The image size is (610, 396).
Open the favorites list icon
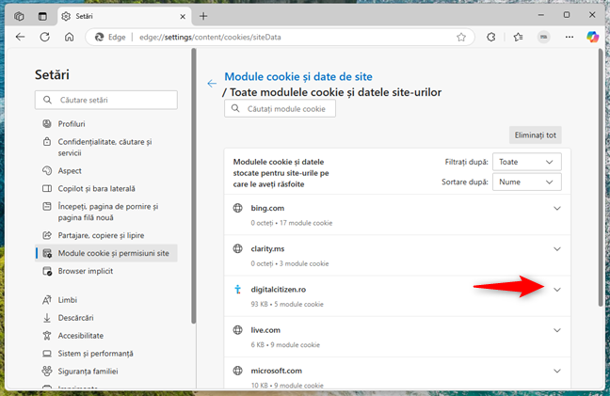[x=518, y=37]
